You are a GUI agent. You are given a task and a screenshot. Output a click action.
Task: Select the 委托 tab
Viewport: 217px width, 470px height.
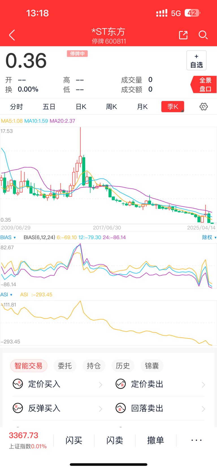click(65, 366)
